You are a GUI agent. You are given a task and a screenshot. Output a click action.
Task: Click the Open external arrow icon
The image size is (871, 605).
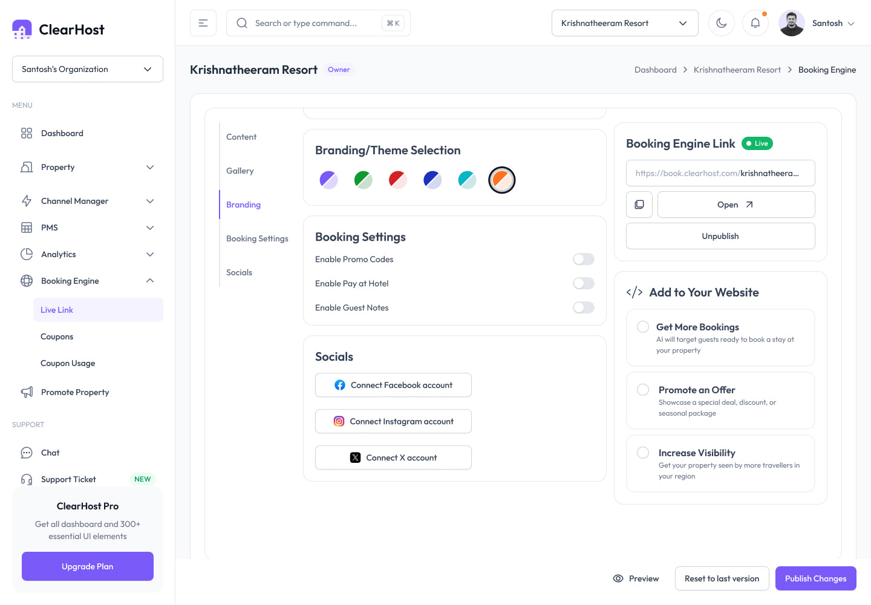749,204
